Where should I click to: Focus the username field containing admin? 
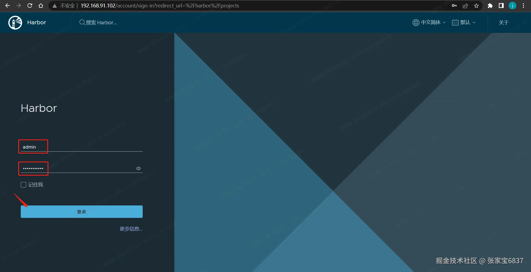pos(82,147)
